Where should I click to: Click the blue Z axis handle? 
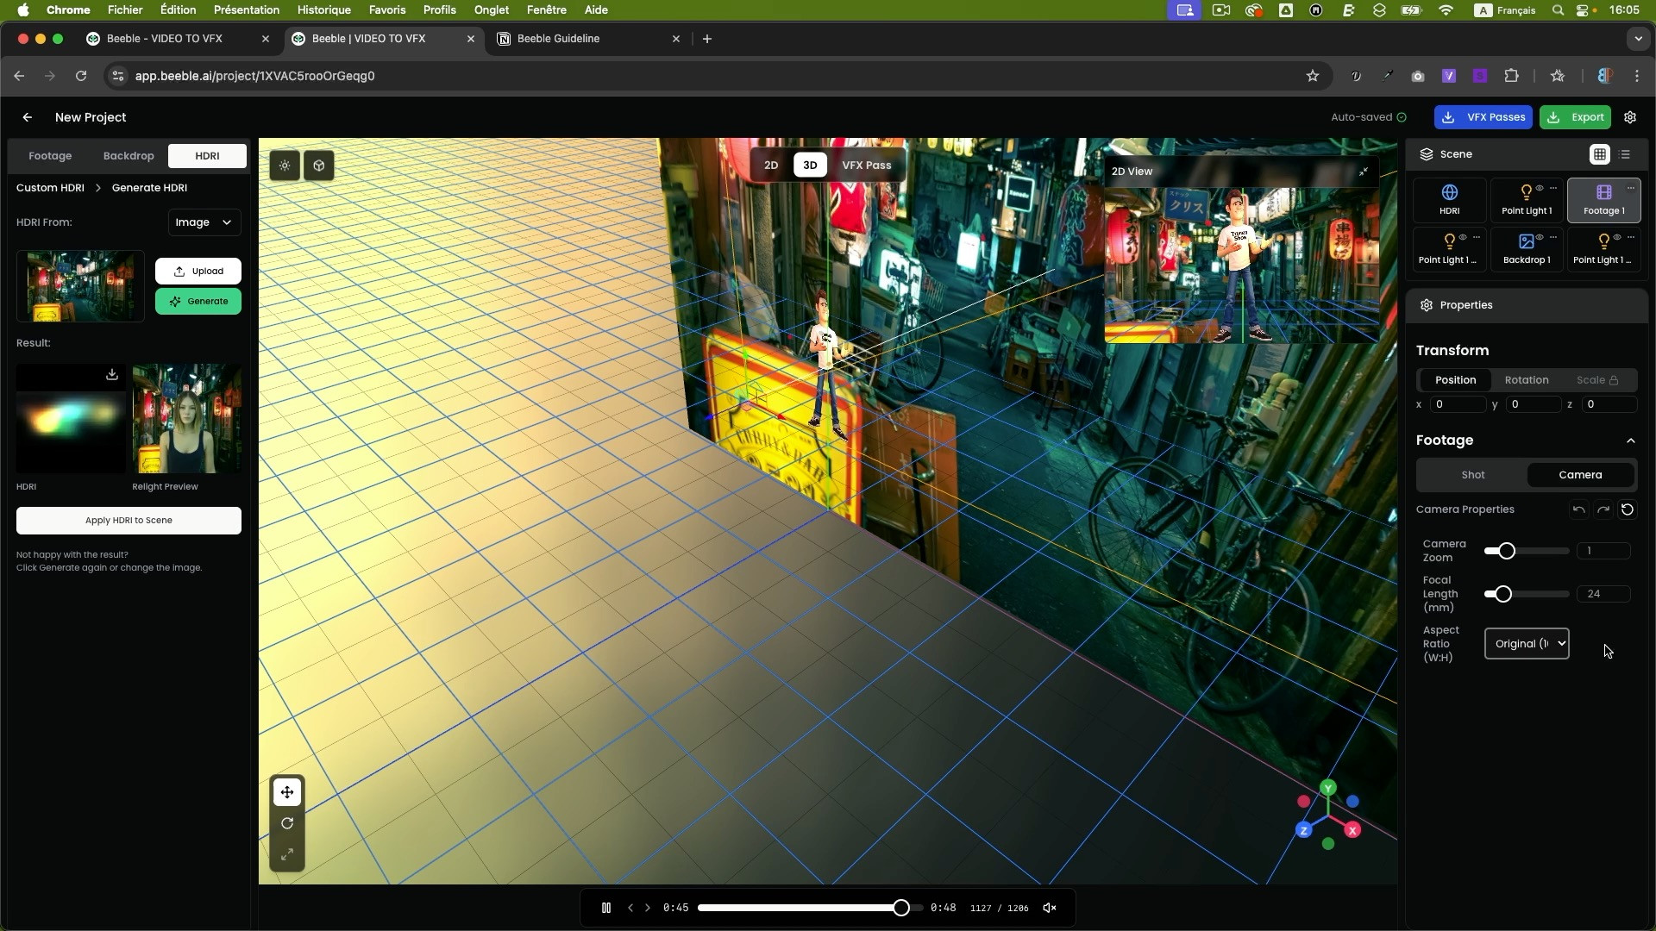pyautogui.click(x=1303, y=830)
